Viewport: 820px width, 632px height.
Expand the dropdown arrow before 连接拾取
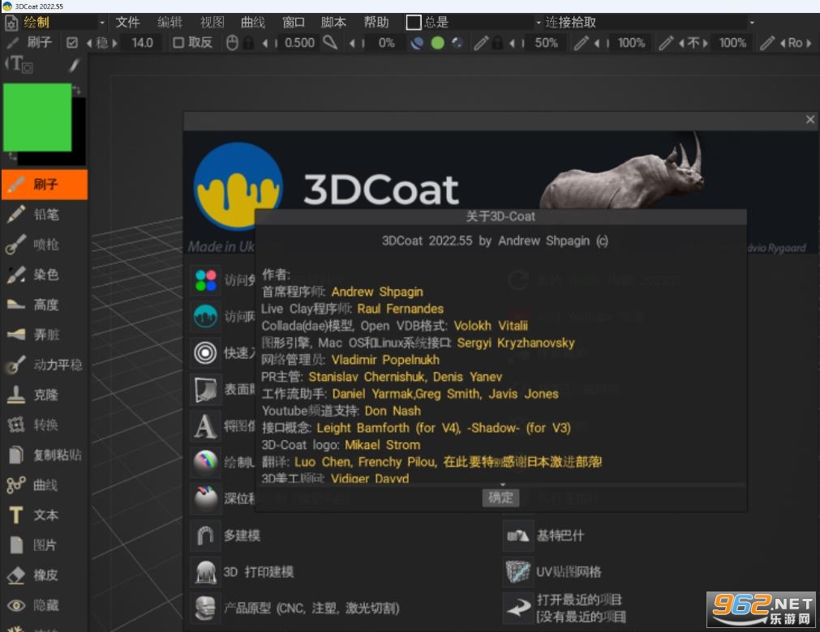[538, 23]
